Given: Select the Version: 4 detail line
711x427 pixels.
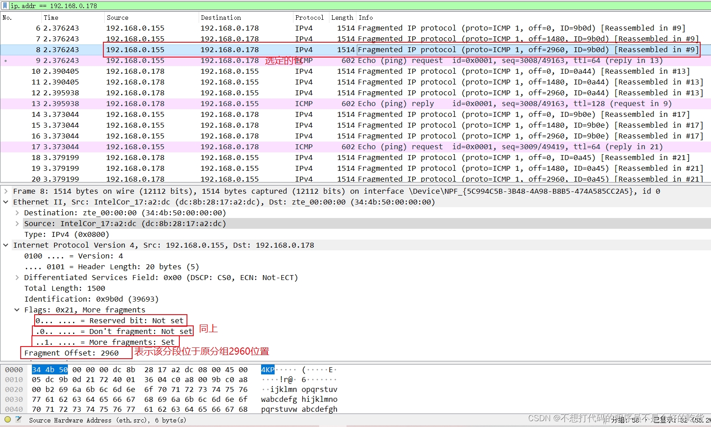Looking at the screenshot, I should 73,256.
